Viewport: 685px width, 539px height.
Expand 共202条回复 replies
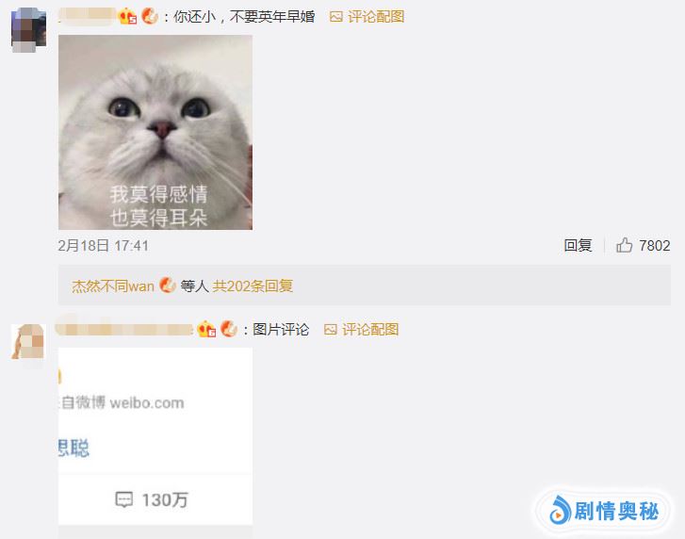pyautogui.click(x=253, y=286)
